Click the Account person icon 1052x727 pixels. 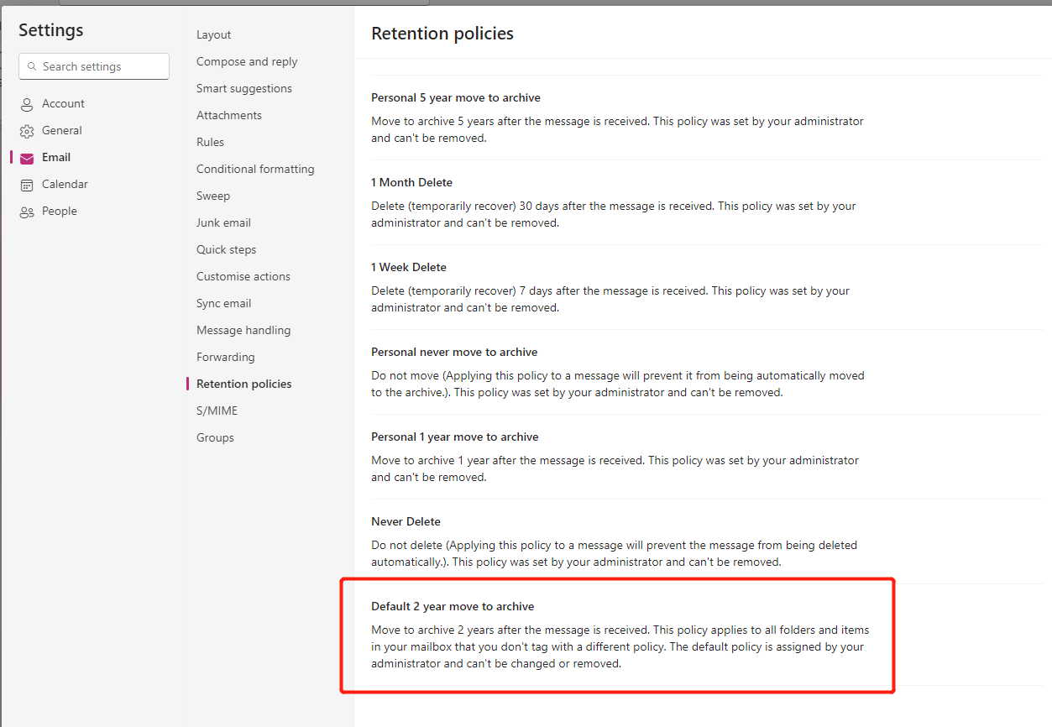(27, 104)
